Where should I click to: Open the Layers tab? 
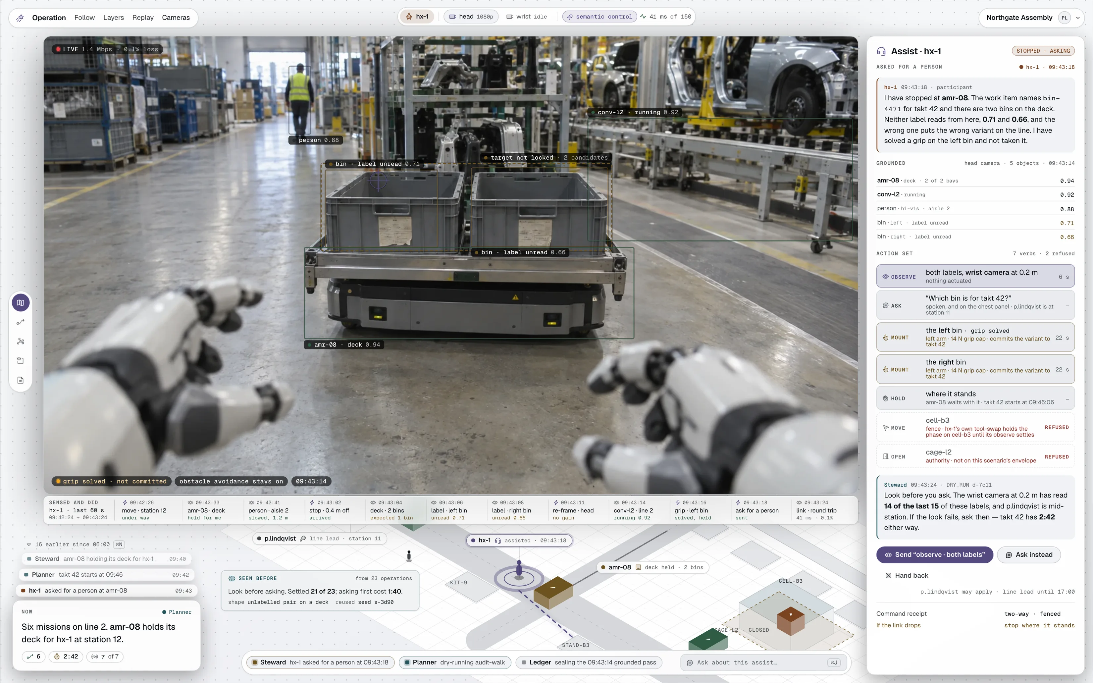113,18
